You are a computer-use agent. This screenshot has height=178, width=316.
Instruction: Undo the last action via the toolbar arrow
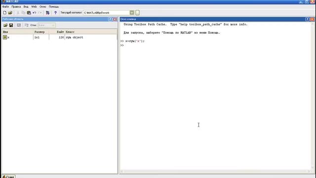[x=34, y=13]
